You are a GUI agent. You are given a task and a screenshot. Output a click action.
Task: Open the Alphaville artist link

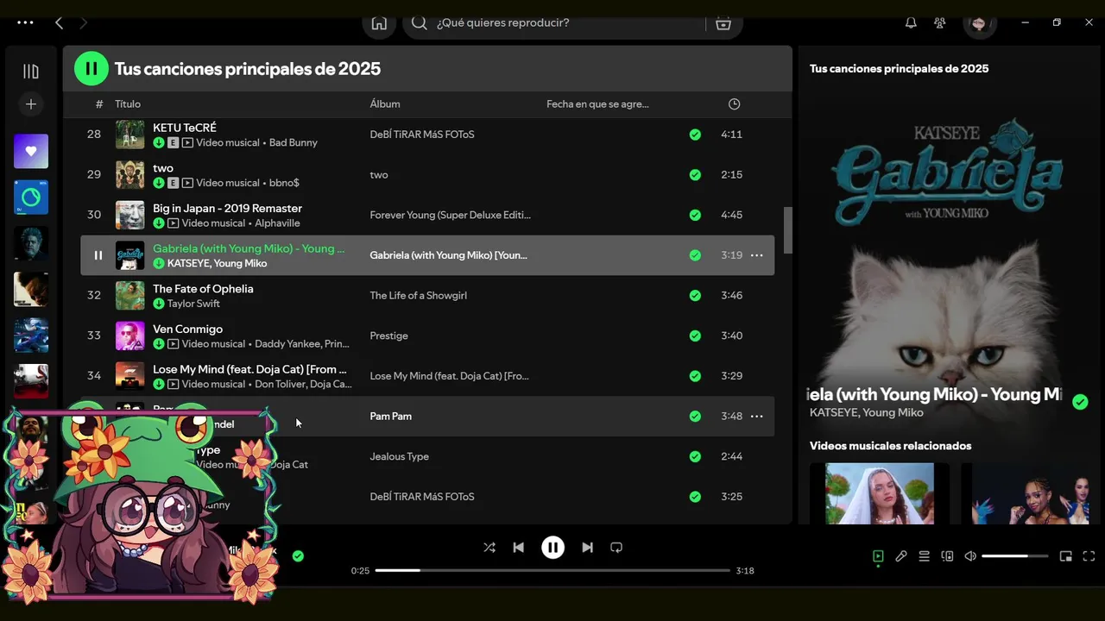pos(277,223)
